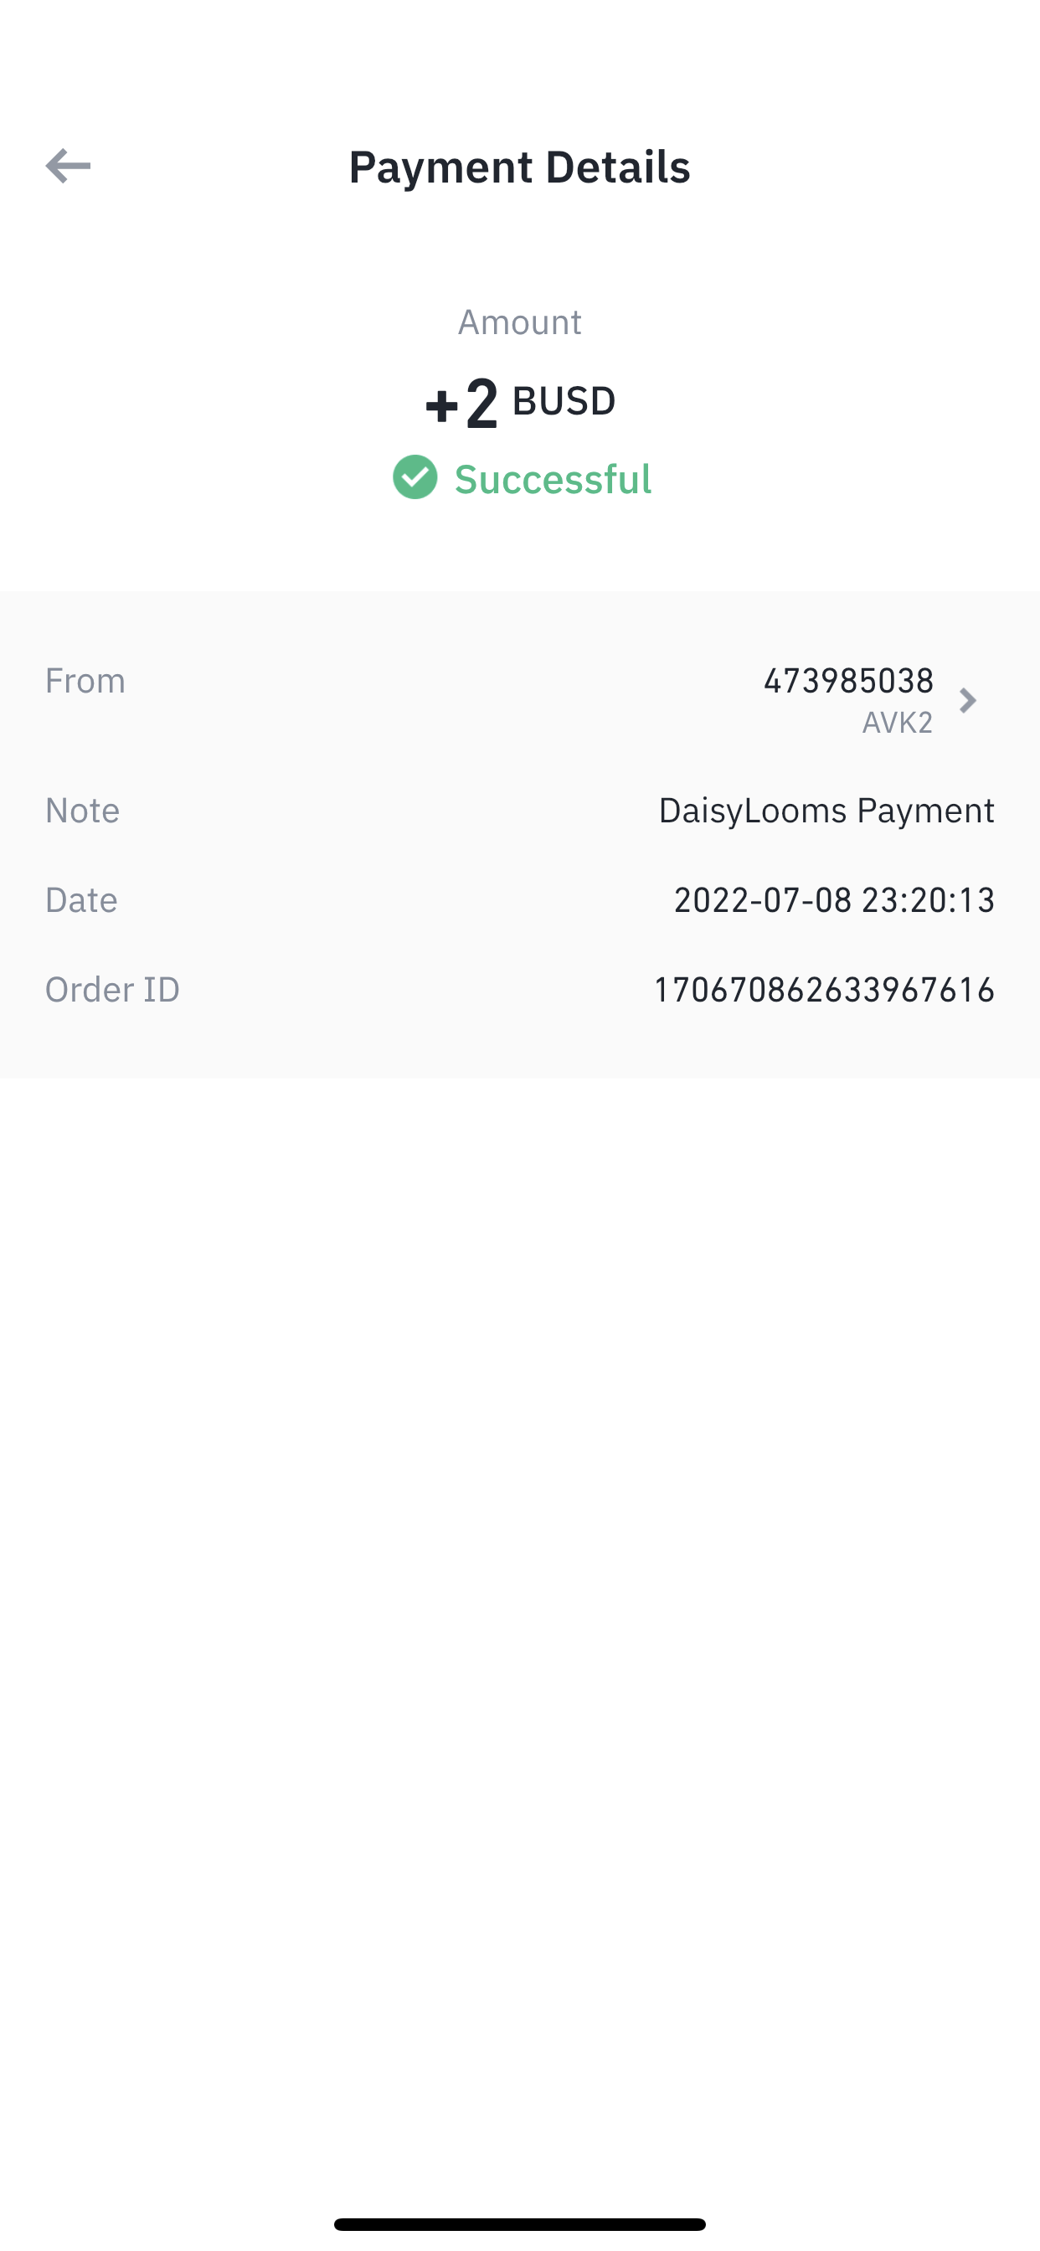The width and height of the screenshot is (1040, 2251).
Task: Select the Payment Details title
Action: pyautogui.click(x=520, y=166)
